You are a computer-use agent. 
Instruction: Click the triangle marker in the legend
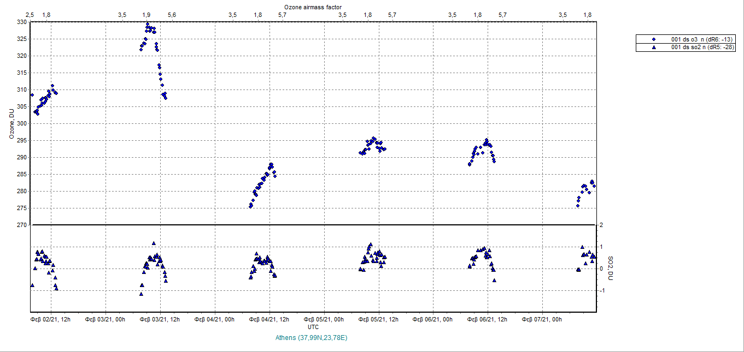point(653,47)
